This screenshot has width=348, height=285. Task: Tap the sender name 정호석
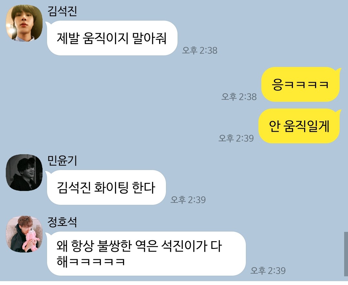pyautogui.click(x=62, y=222)
